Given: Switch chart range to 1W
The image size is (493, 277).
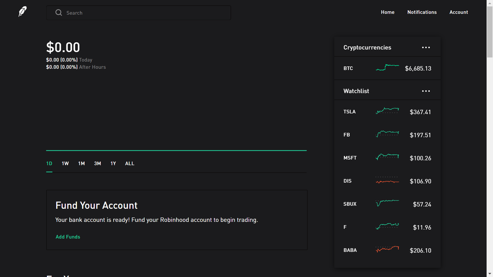Looking at the screenshot, I should [x=65, y=163].
